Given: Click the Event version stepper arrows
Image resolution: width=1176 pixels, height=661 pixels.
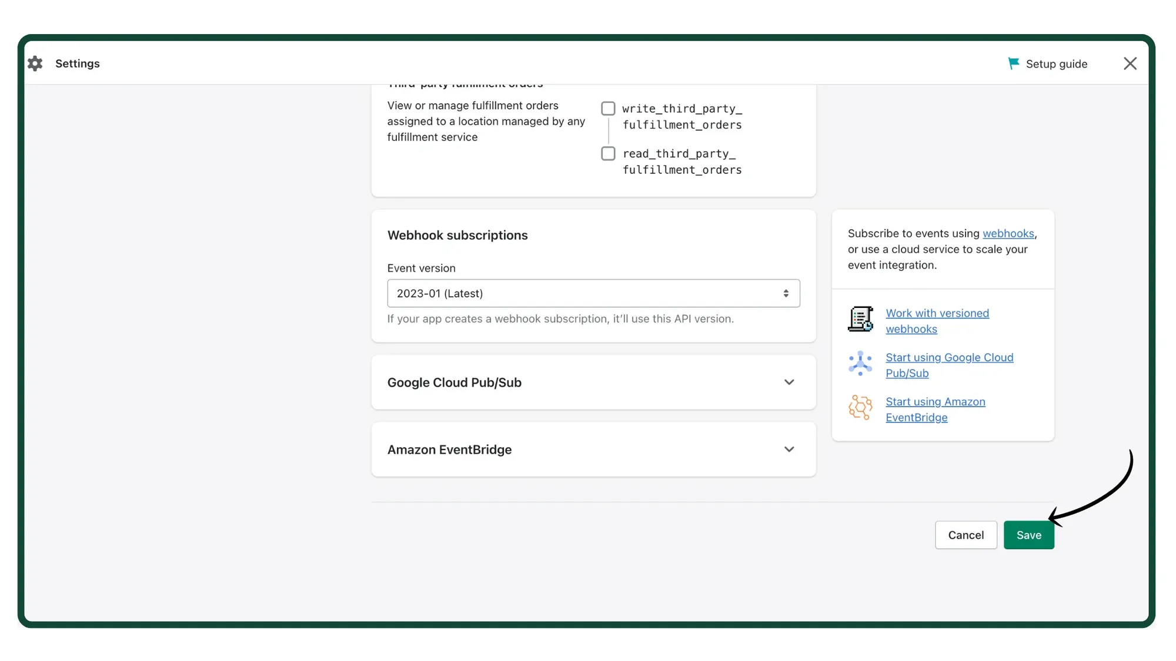Looking at the screenshot, I should tap(786, 293).
